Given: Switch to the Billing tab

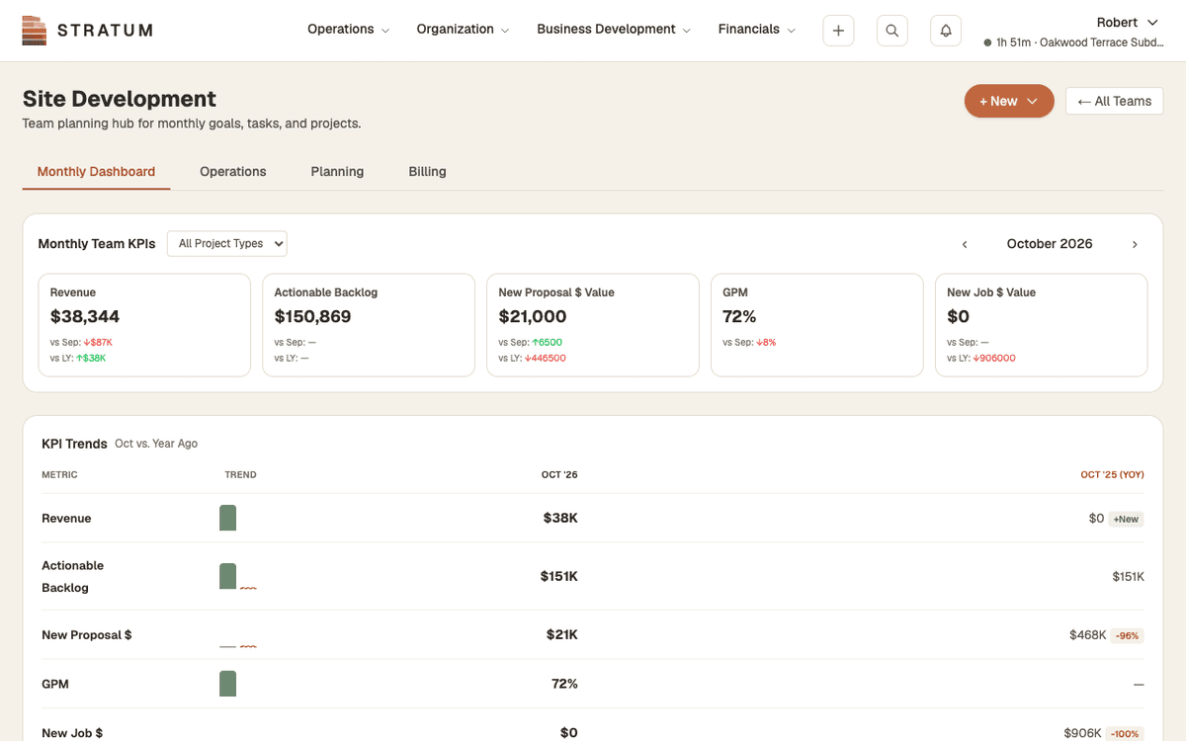Looking at the screenshot, I should 428,171.
